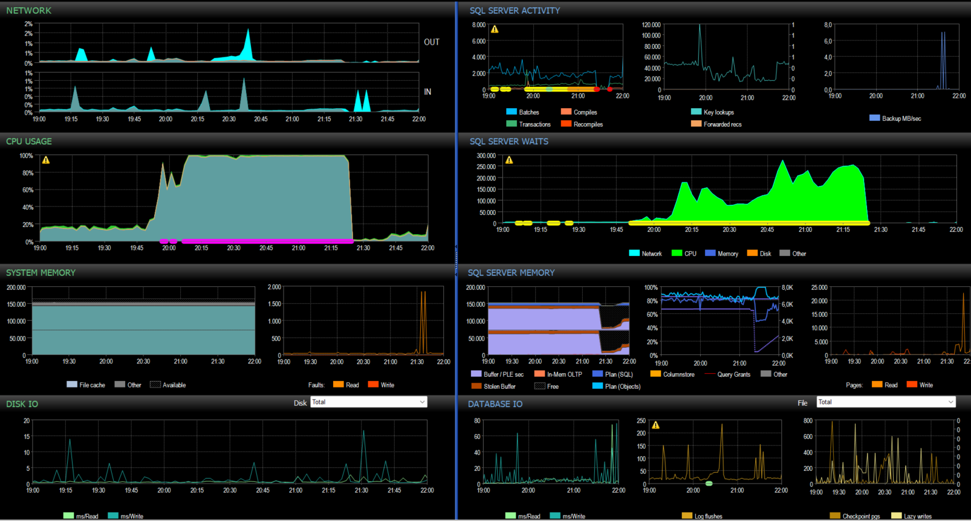Click the NETWORK panel header
This screenshot has width=971, height=521.
pos(28,10)
